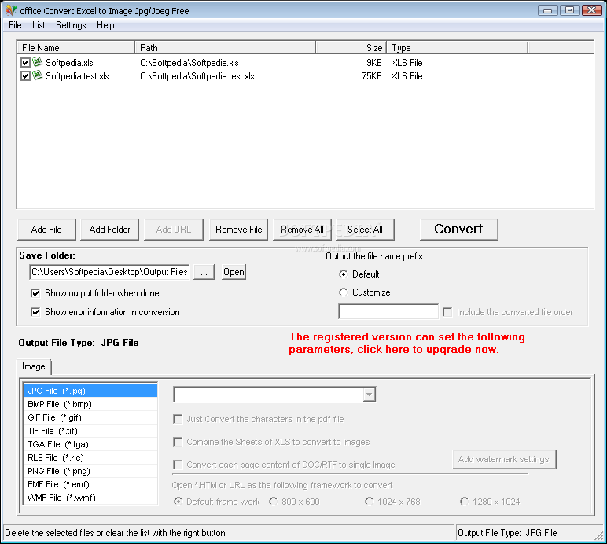Toggle Show output folder when done
This screenshot has width=607, height=544.
click(35, 293)
